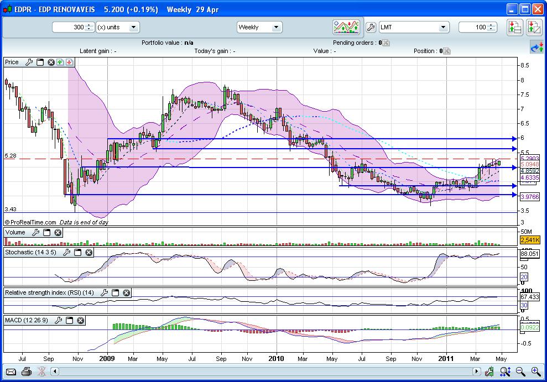
Task: Click the magnifier with blue arrows icon
Action: (505, 372)
